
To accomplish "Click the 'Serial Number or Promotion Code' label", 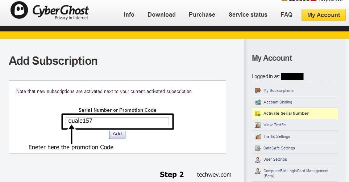I will point(117,110).
